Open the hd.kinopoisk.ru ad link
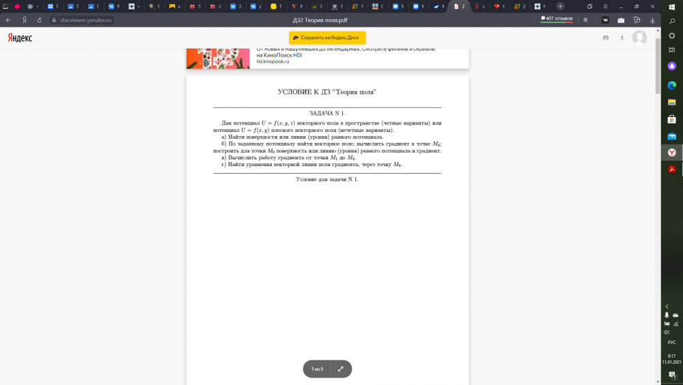 click(x=273, y=62)
